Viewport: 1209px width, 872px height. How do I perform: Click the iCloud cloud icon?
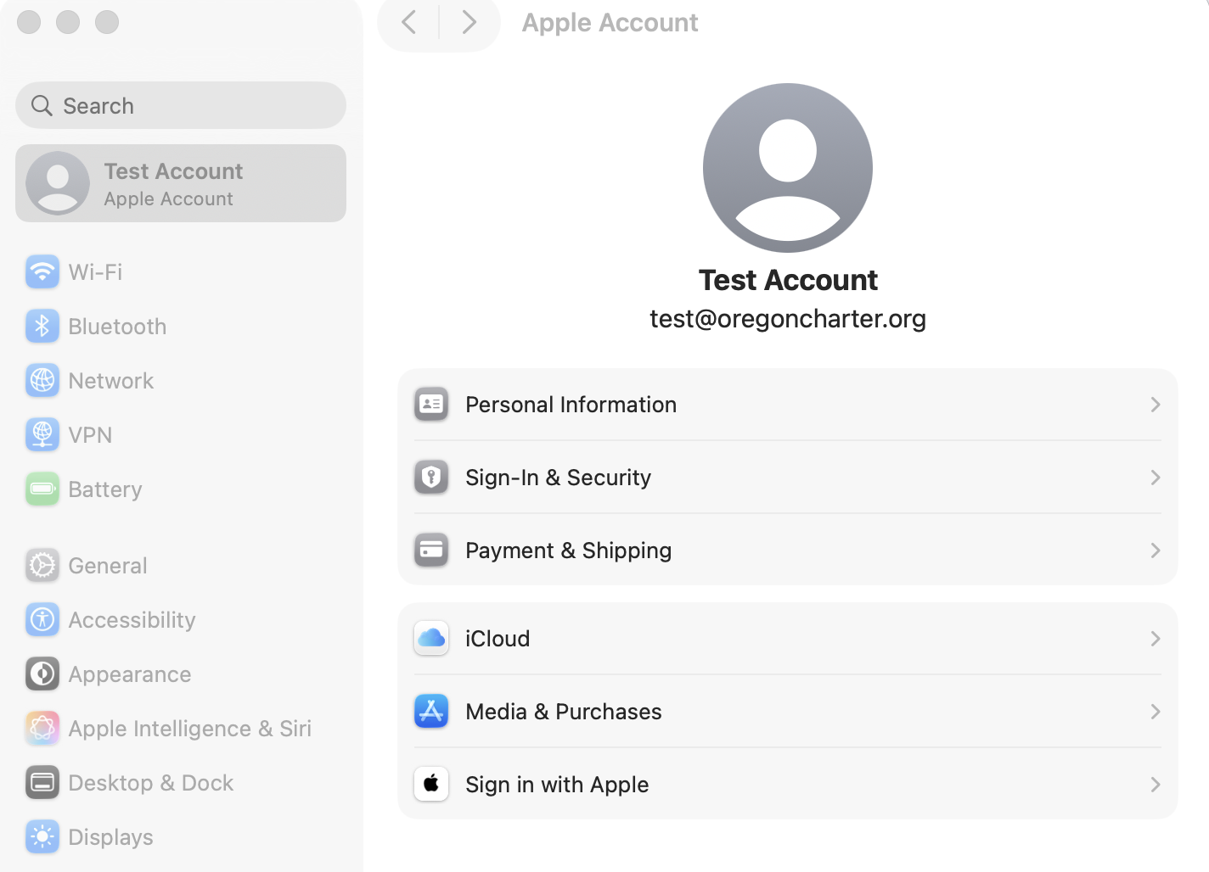[x=431, y=639]
